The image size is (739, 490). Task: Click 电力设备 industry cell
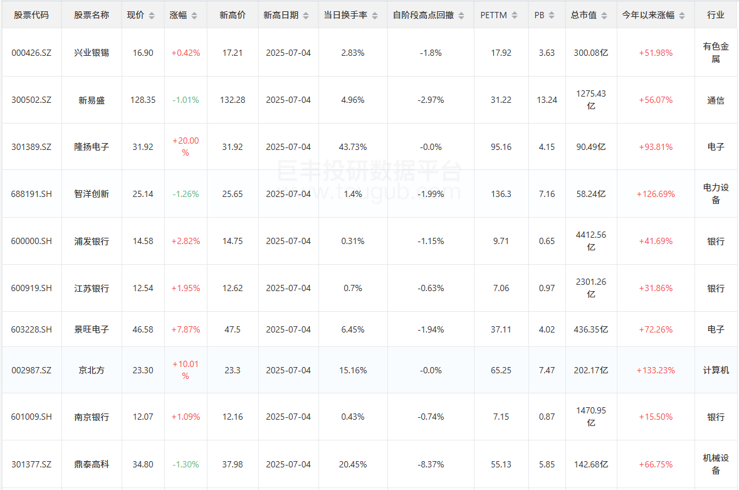[x=715, y=194]
